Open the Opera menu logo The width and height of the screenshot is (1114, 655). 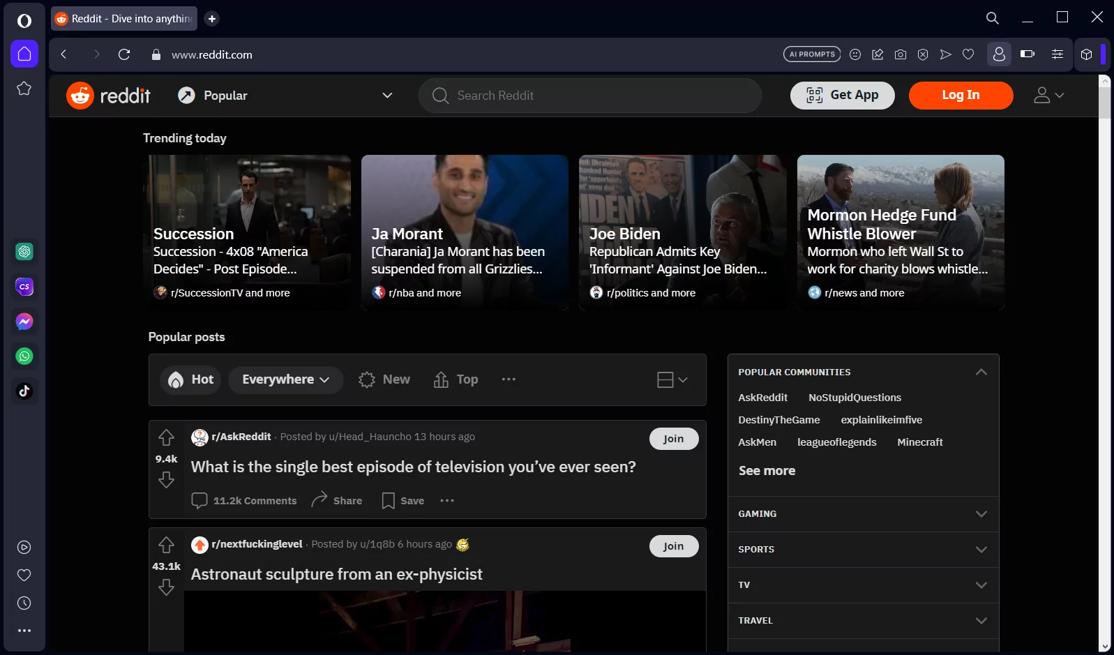tap(24, 21)
